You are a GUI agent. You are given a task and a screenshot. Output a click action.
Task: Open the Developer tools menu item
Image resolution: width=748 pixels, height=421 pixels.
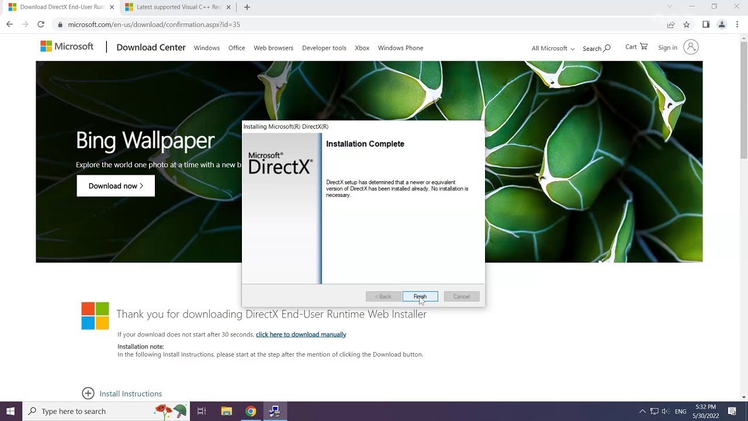(x=324, y=48)
